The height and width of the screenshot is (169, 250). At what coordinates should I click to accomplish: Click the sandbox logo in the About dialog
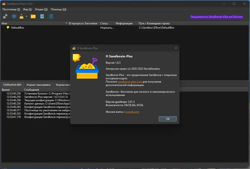click(x=85, y=66)
